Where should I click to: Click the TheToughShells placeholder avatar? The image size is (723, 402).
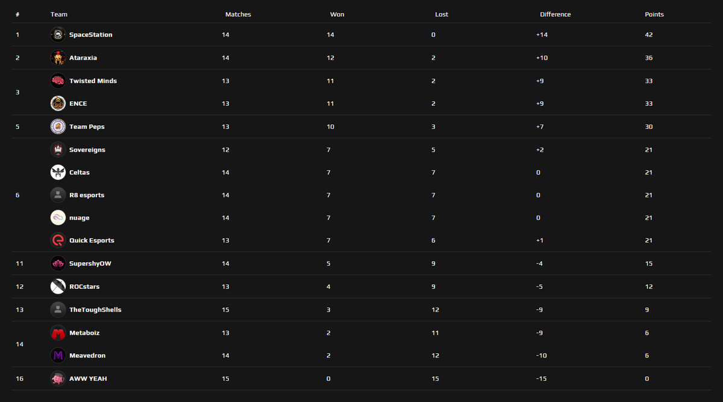pyautogui.click(x=58, y=309)
